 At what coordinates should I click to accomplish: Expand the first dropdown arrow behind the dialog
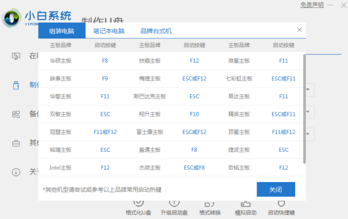point(310,89)
